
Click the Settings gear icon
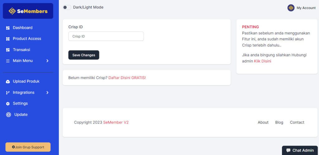tap(8, 104)
